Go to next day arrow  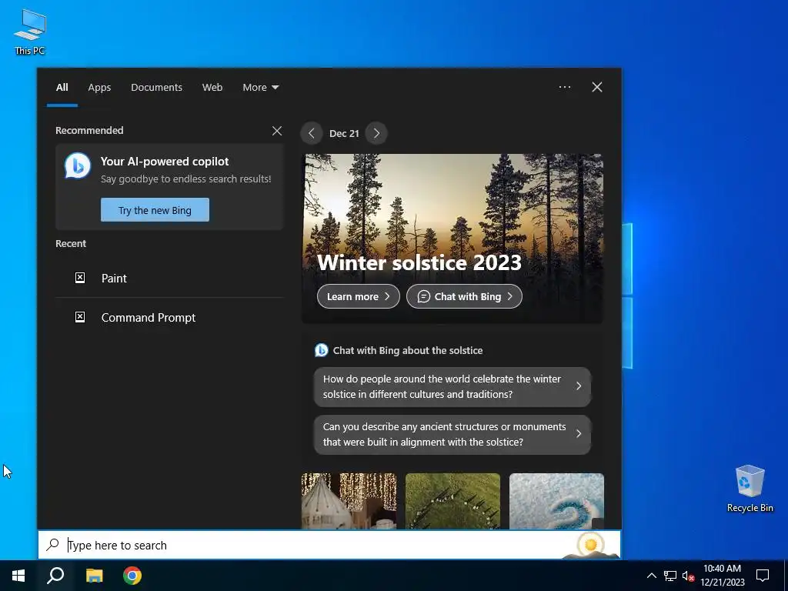pos(376,133)
